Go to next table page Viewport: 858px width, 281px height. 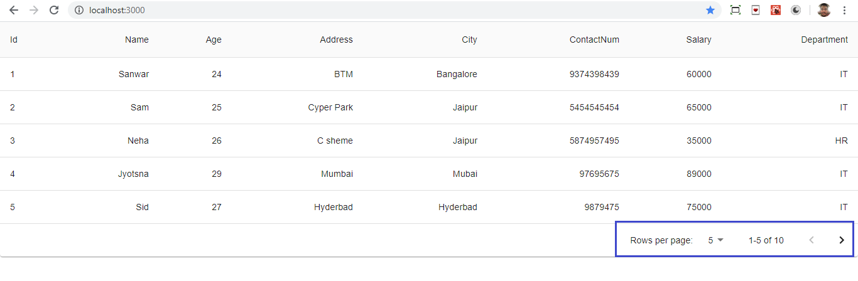click(842, 240)
